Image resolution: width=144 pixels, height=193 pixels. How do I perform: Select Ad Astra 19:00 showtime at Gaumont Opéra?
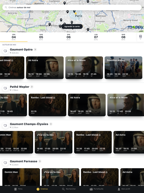click(39, 75)
